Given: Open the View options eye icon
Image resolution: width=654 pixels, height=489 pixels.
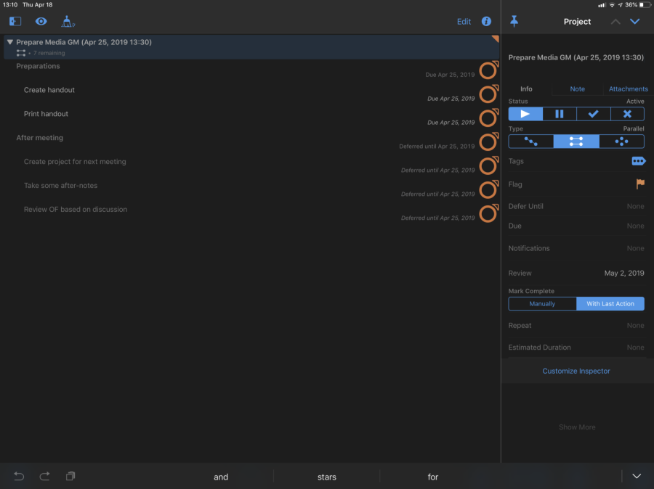Looking at the screenshot, I should point(41,22).
